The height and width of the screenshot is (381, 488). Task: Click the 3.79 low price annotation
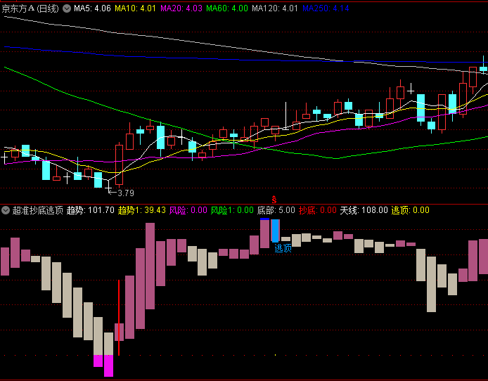[126, 193]
